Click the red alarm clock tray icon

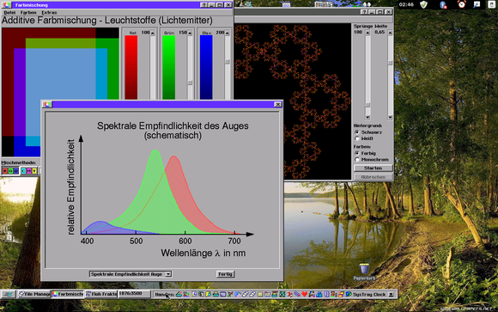pos(461,4)
